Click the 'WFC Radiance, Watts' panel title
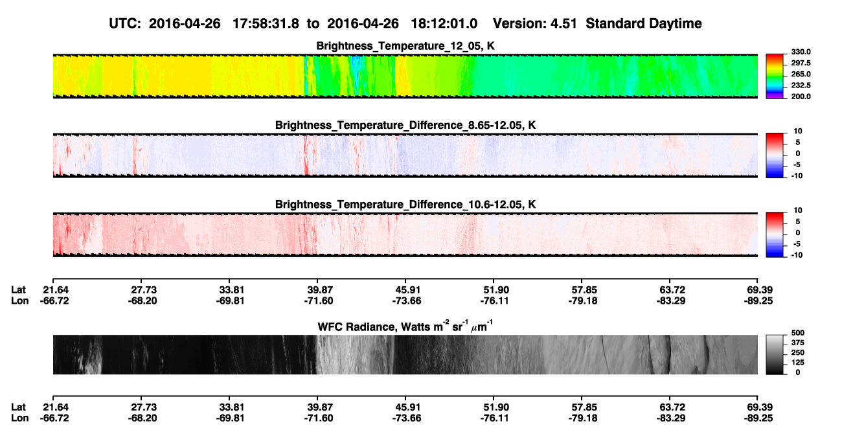The width and height of the screenshot is (842, 432). pos(405,326)
